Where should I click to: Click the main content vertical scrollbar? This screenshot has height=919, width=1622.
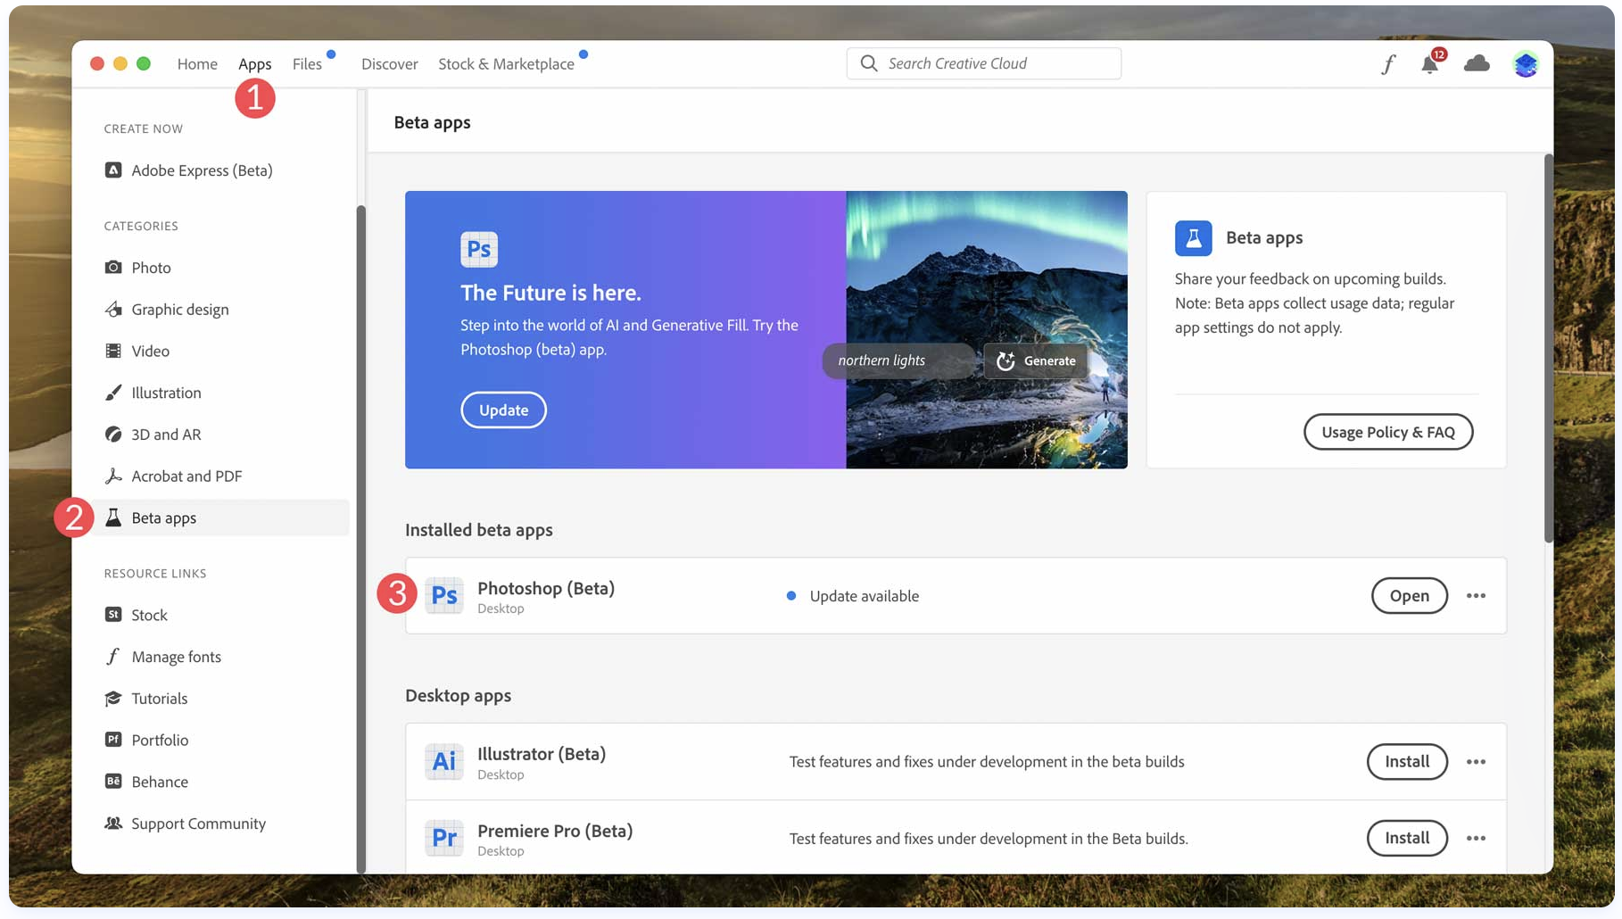click(x=1549, y=348)
